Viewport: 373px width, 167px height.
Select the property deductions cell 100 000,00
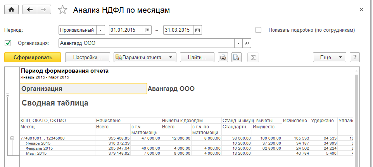[x=267, y=138]
